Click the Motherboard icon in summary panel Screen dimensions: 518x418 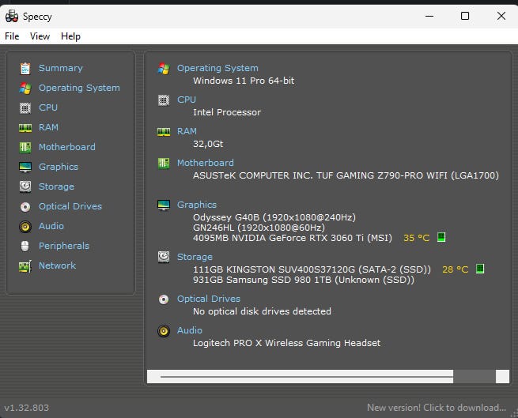click(x=164, y=163)
